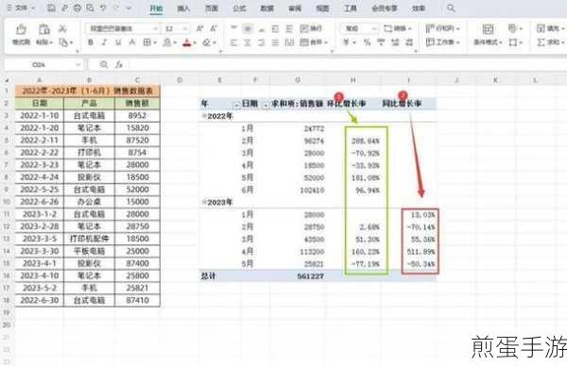Click the Borders grid icon
This screenshot has height=366, width=567.
coord(146,42)
